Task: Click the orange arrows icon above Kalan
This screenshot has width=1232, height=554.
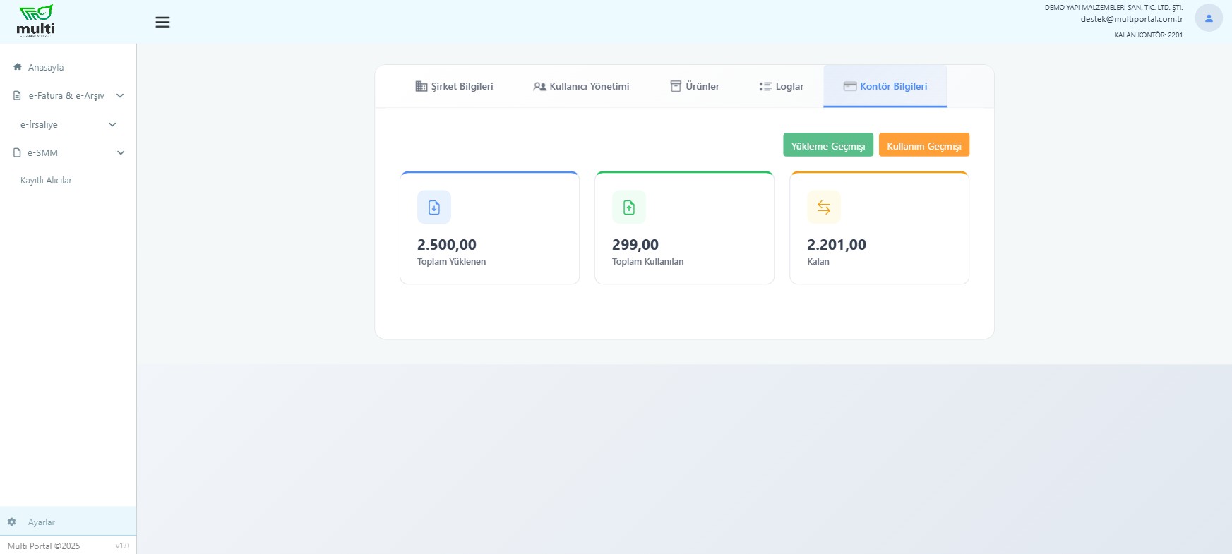Action: tap(824, 207)
